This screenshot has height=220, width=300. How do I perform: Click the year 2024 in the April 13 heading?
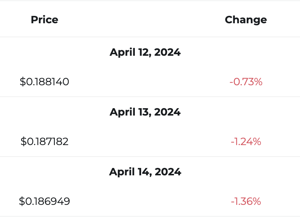pos(167,112)
